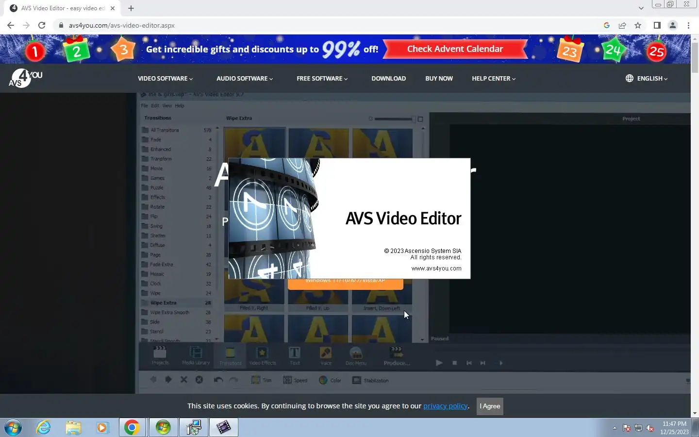This screenshot has width=699, height=437.
Task: Click the Check Advent Calendar button
Action: click(x=455, y=49)
